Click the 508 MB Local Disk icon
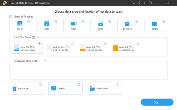Image resolution: width=177 pixels, height=110 pixels. point(115,48)
